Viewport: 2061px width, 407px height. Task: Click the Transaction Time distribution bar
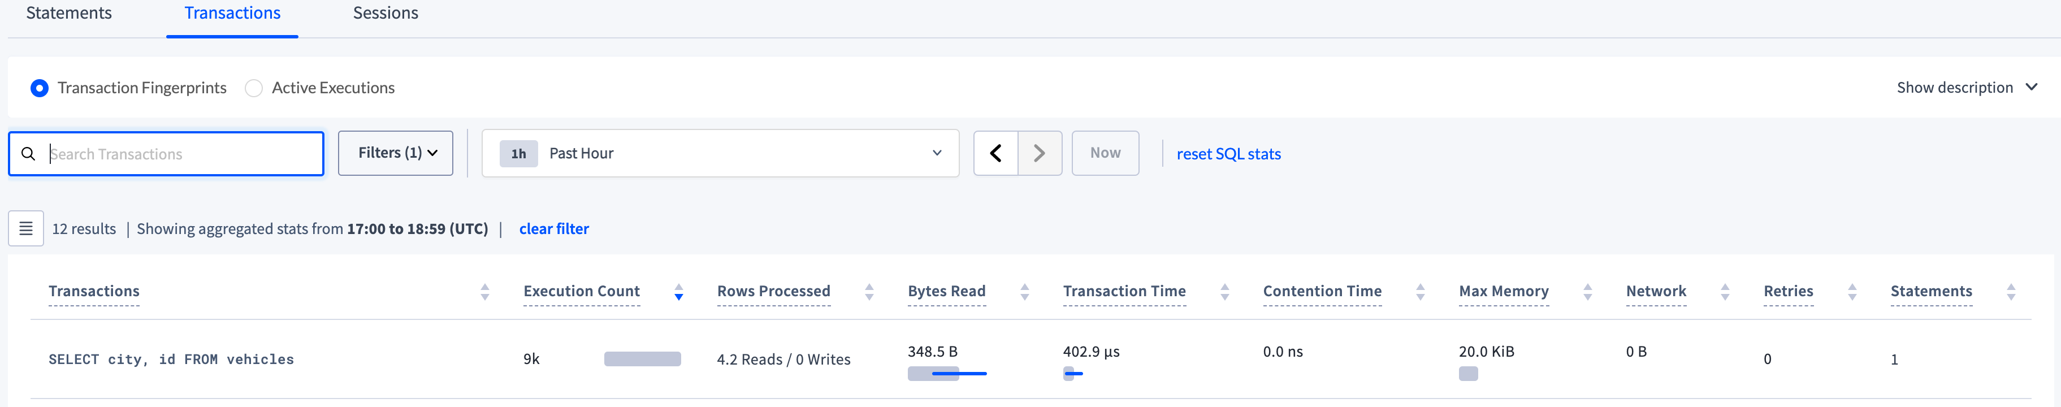pyautogui.click(x=1073, y=374)
